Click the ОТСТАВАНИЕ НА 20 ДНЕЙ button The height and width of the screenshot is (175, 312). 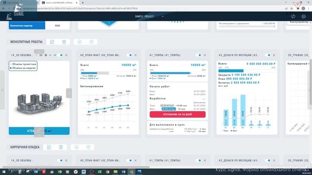coord(177,115)
